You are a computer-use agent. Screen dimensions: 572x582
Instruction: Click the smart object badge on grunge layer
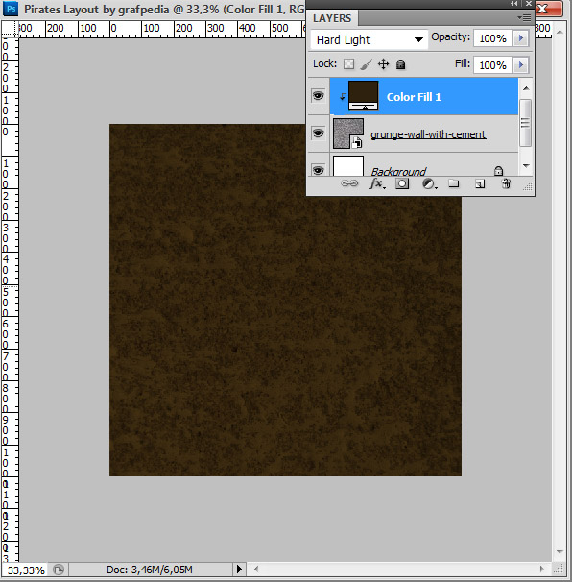[x=357, y=142]
